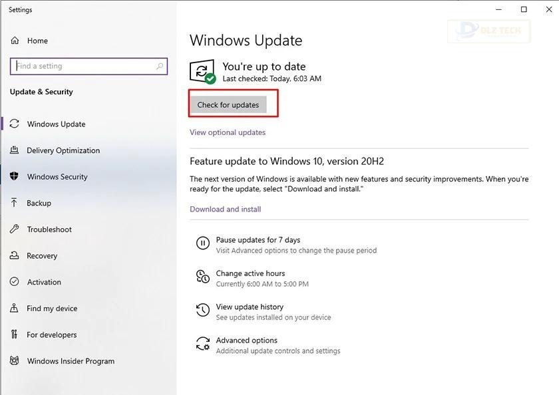559x395 pixels.
Task: Maximize the Settings window
Action: point(524,9)
